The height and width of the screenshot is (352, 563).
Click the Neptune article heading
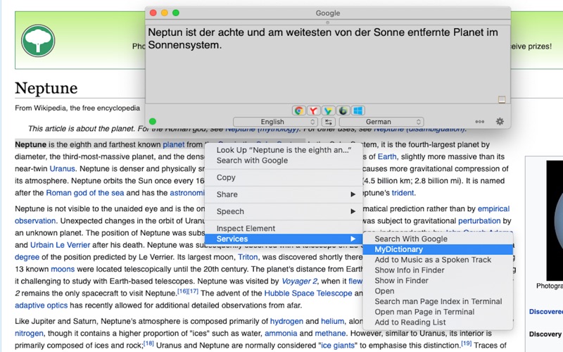46,88
